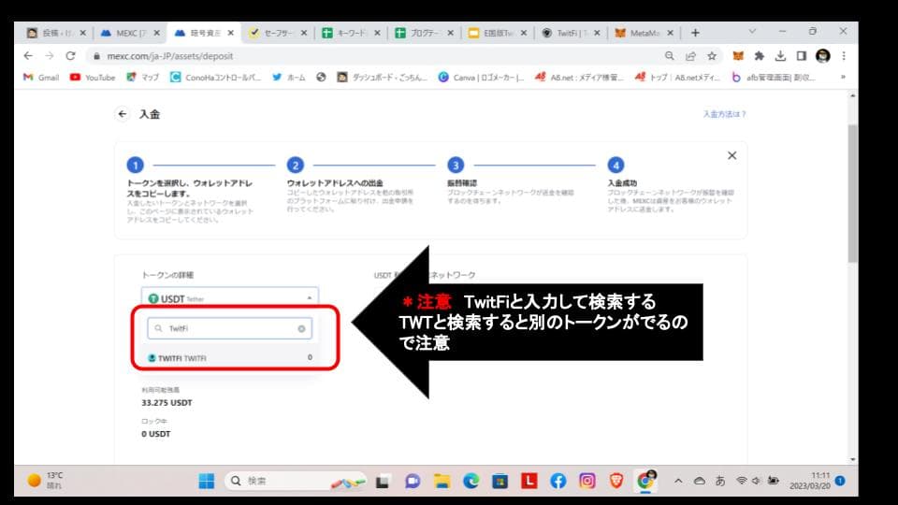Viewport: 898px width, 505px height.
Task: Open the tab search chevron
Action: click(752, 31)
